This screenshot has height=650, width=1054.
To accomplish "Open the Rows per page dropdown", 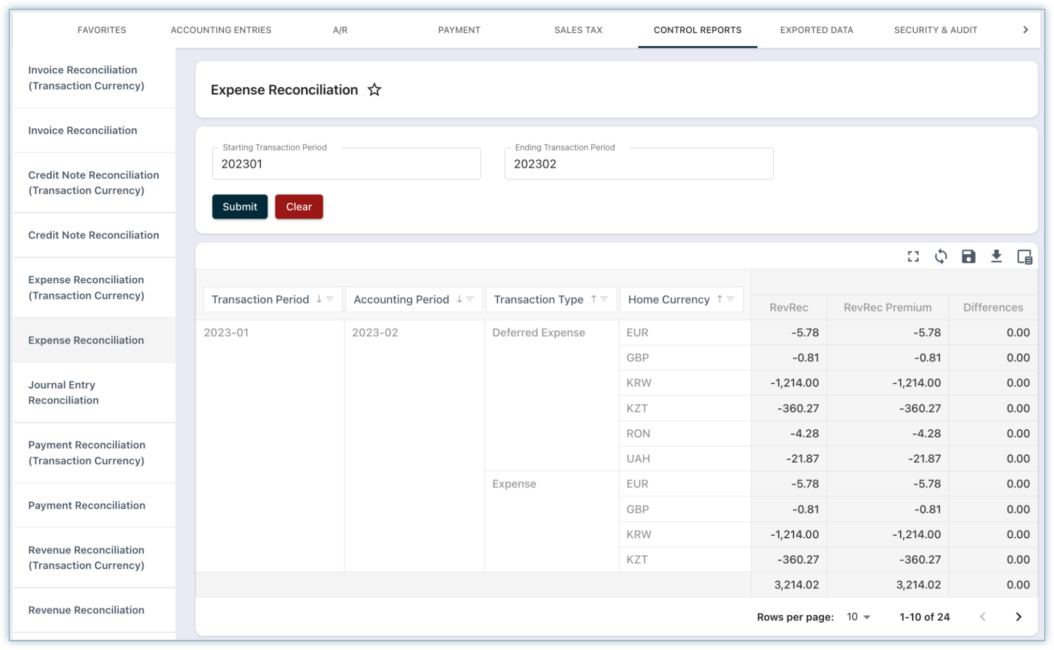I will pyautogui.click(x=859, y=617).
